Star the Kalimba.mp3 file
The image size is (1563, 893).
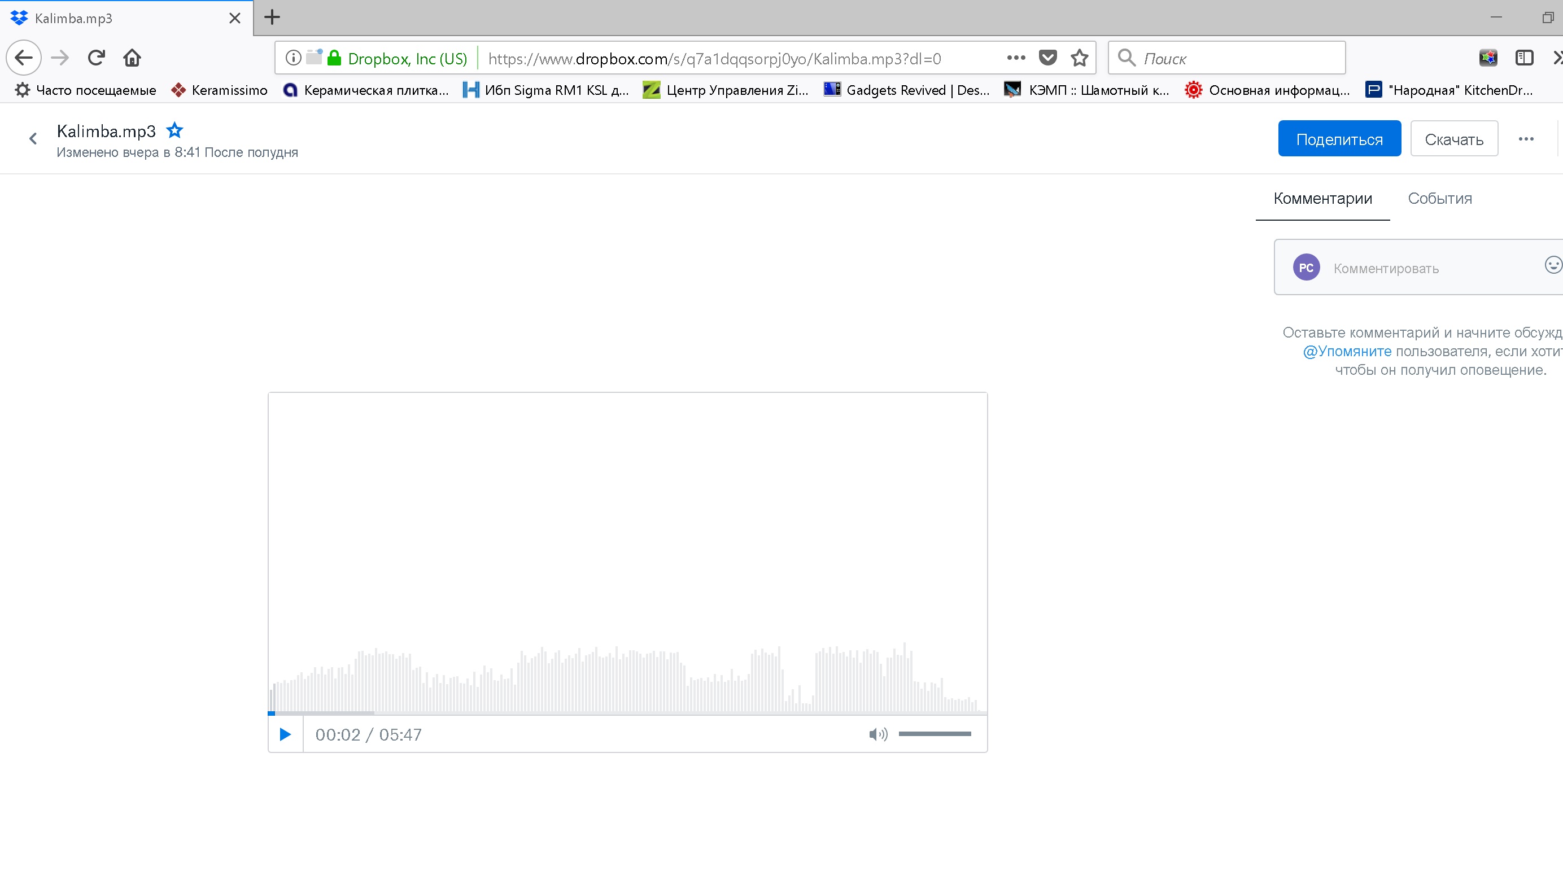175,130
